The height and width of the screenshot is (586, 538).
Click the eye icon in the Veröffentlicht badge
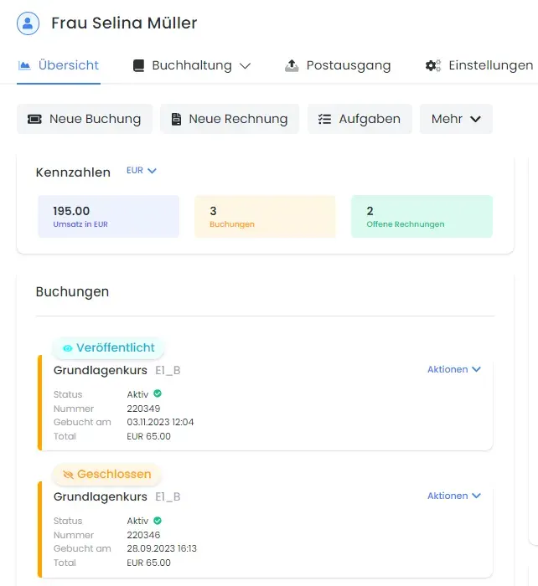pos(68,348)
